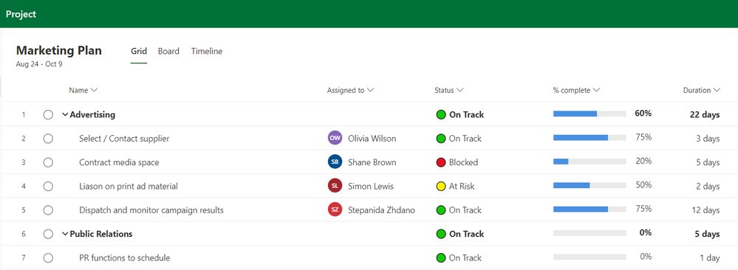Click Liason on print ad 50% progress bar

tap(590, 185)
